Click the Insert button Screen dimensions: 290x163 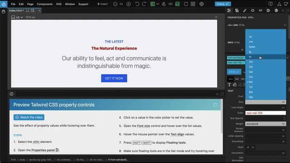click(x=102, y=4)
